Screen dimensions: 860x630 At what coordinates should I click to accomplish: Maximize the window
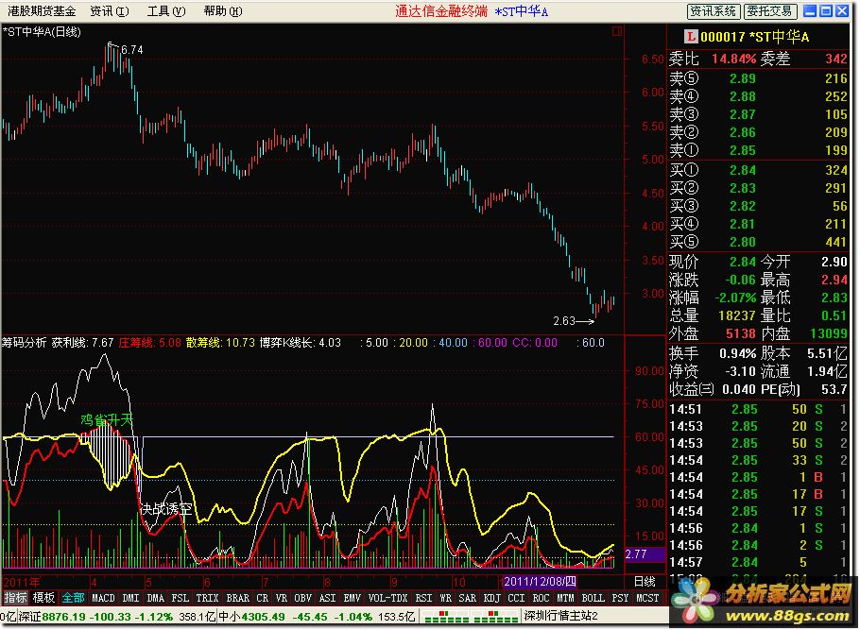(x=826, y=11)
